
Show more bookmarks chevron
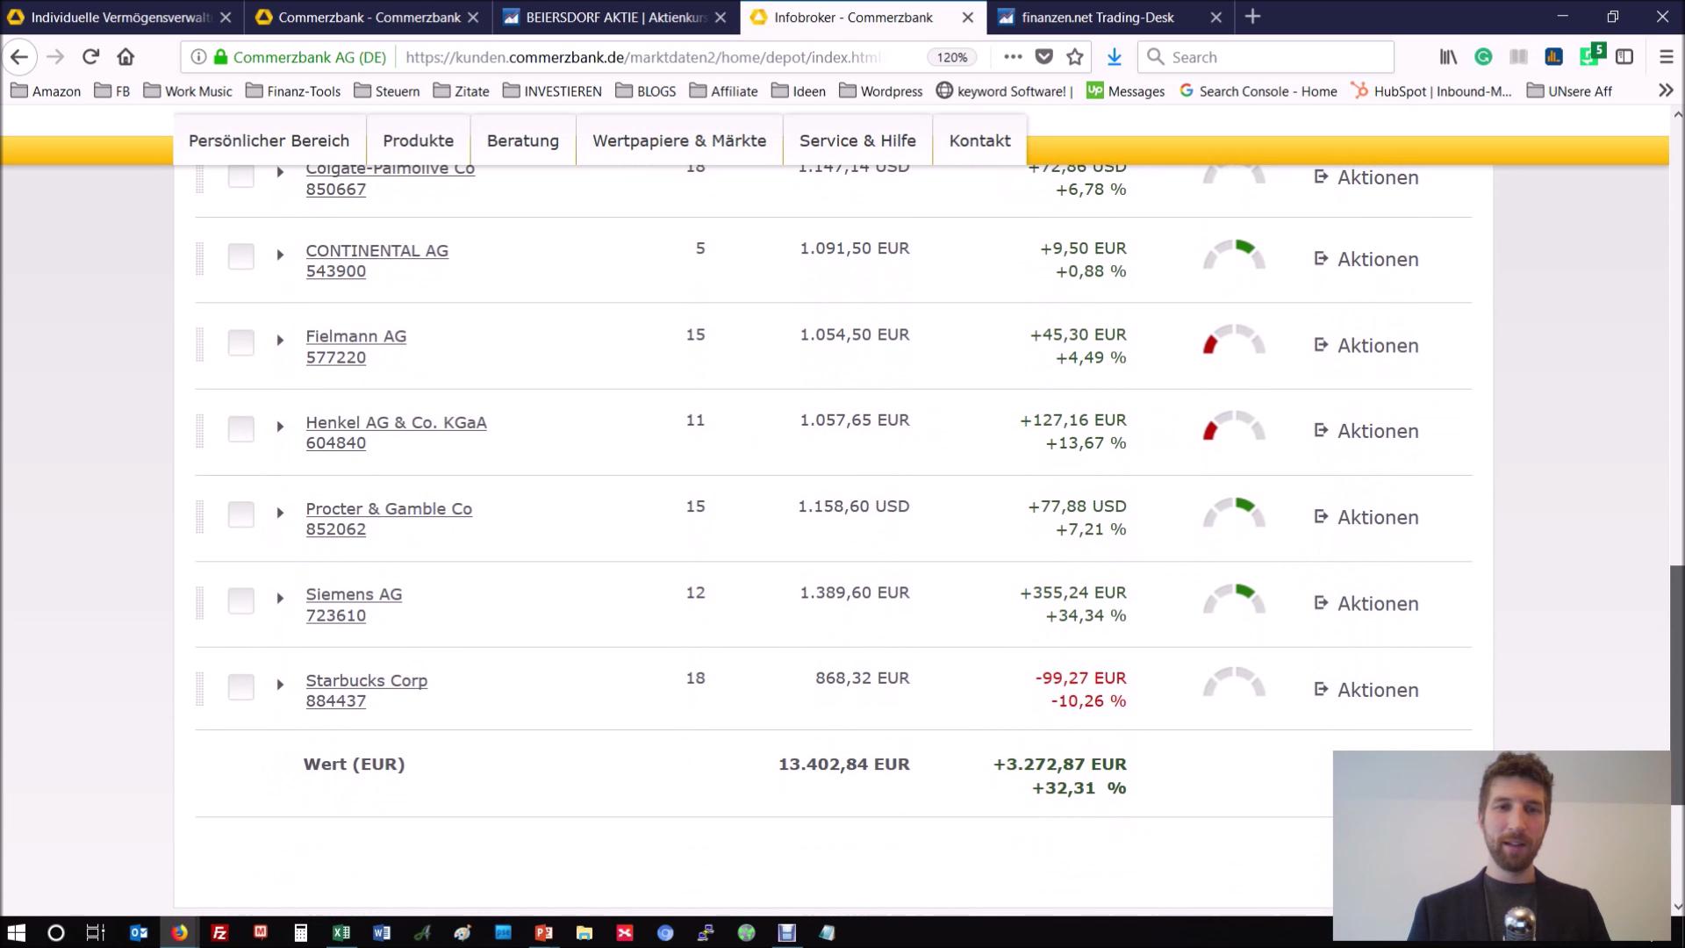pos(1665,90)
